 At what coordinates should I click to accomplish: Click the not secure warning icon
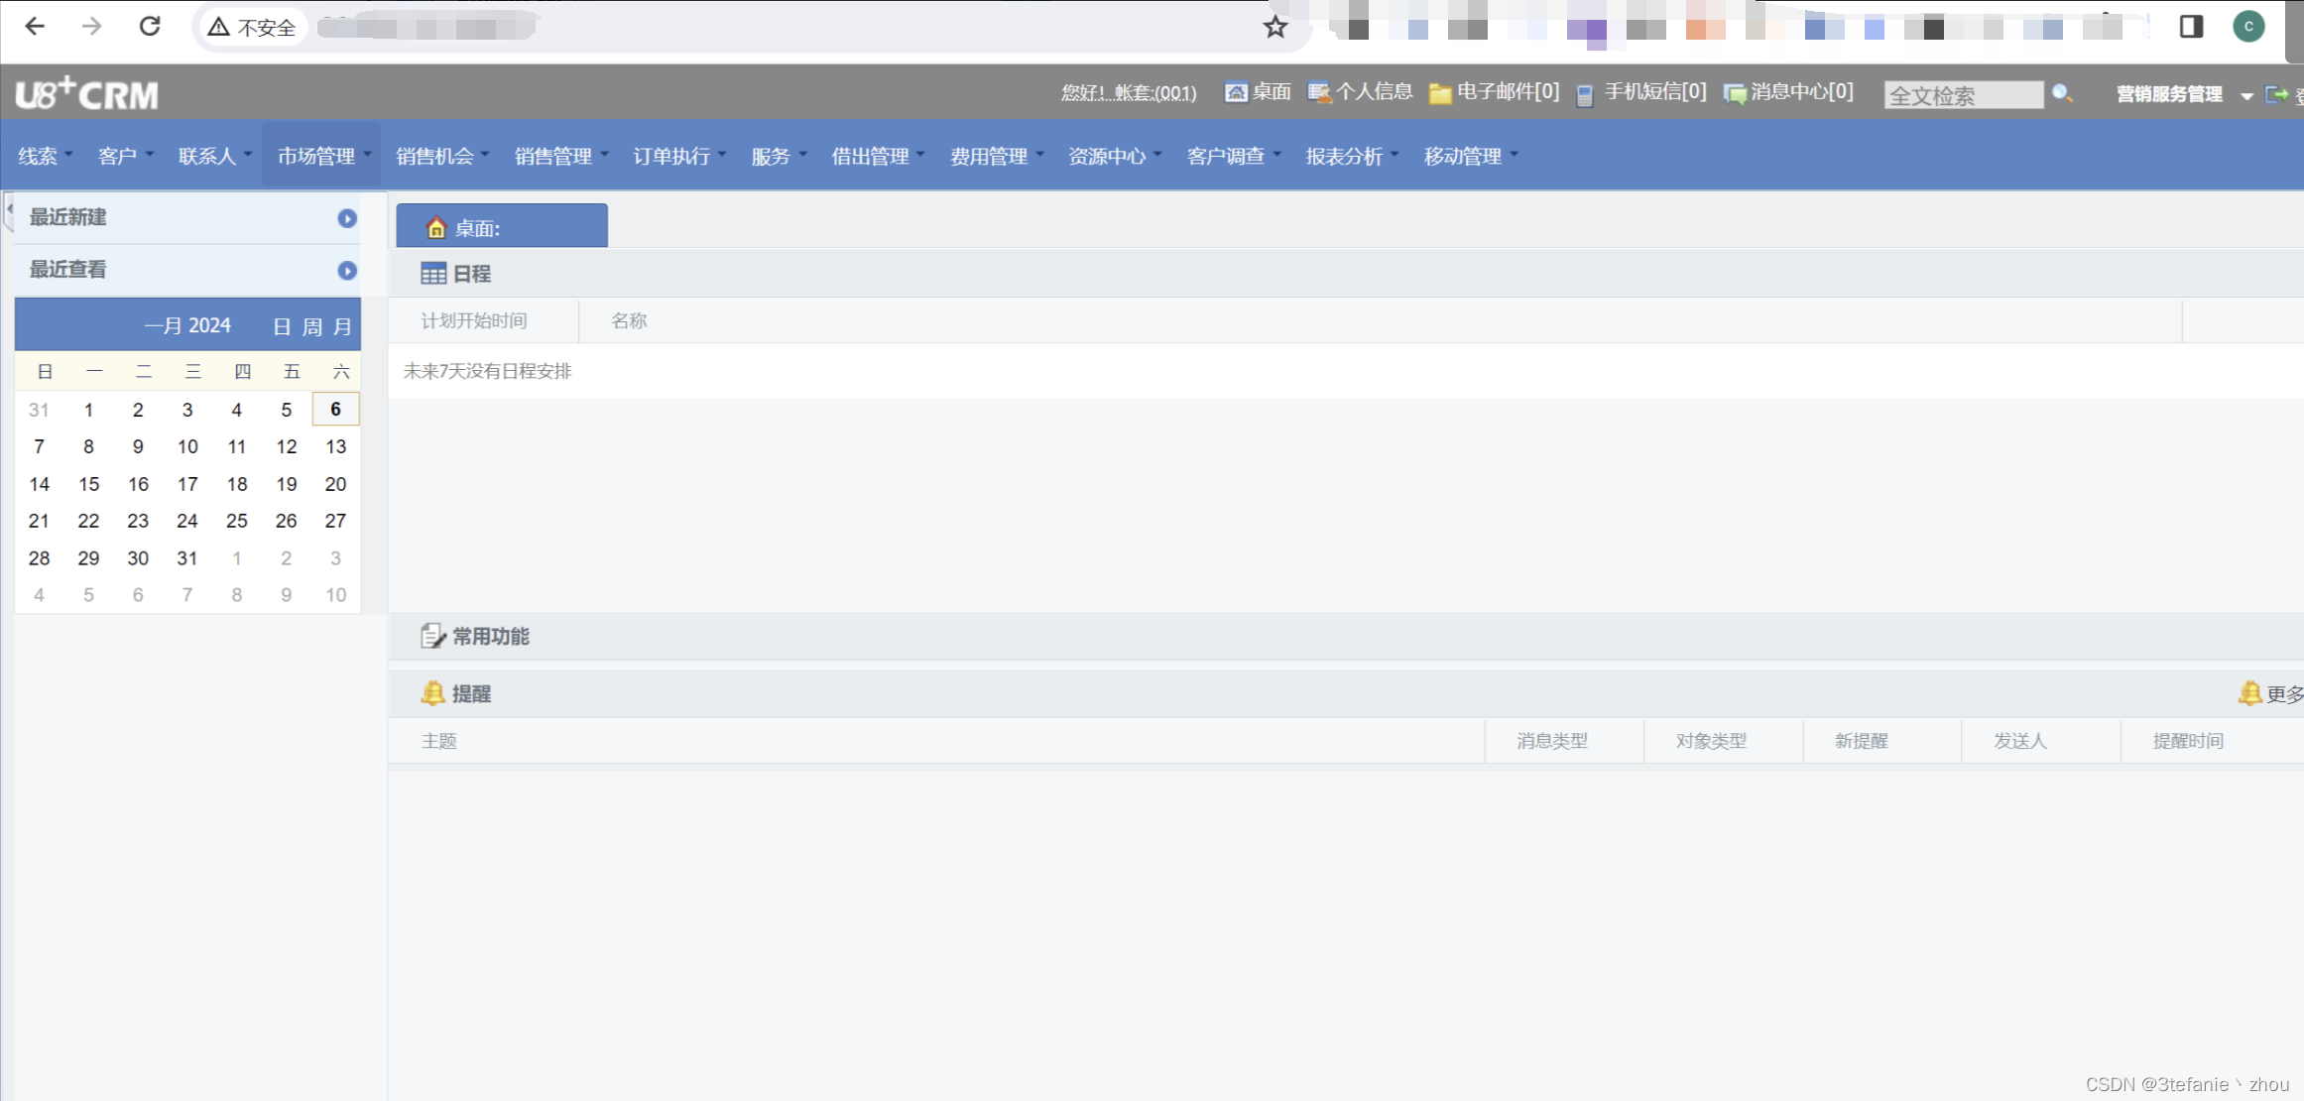coord(218,27)
